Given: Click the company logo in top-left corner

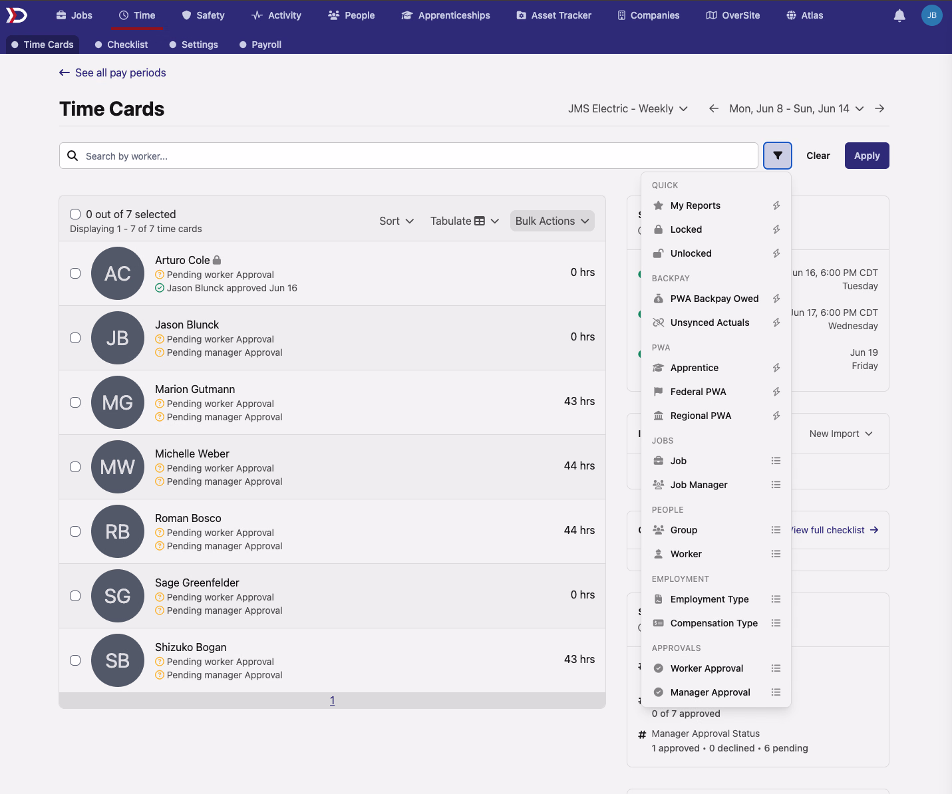Looking at the screenshot, I should [x=17, y=15].
